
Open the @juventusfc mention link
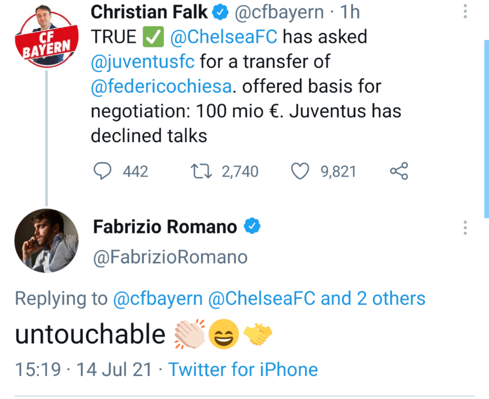(x=143, y=62)
